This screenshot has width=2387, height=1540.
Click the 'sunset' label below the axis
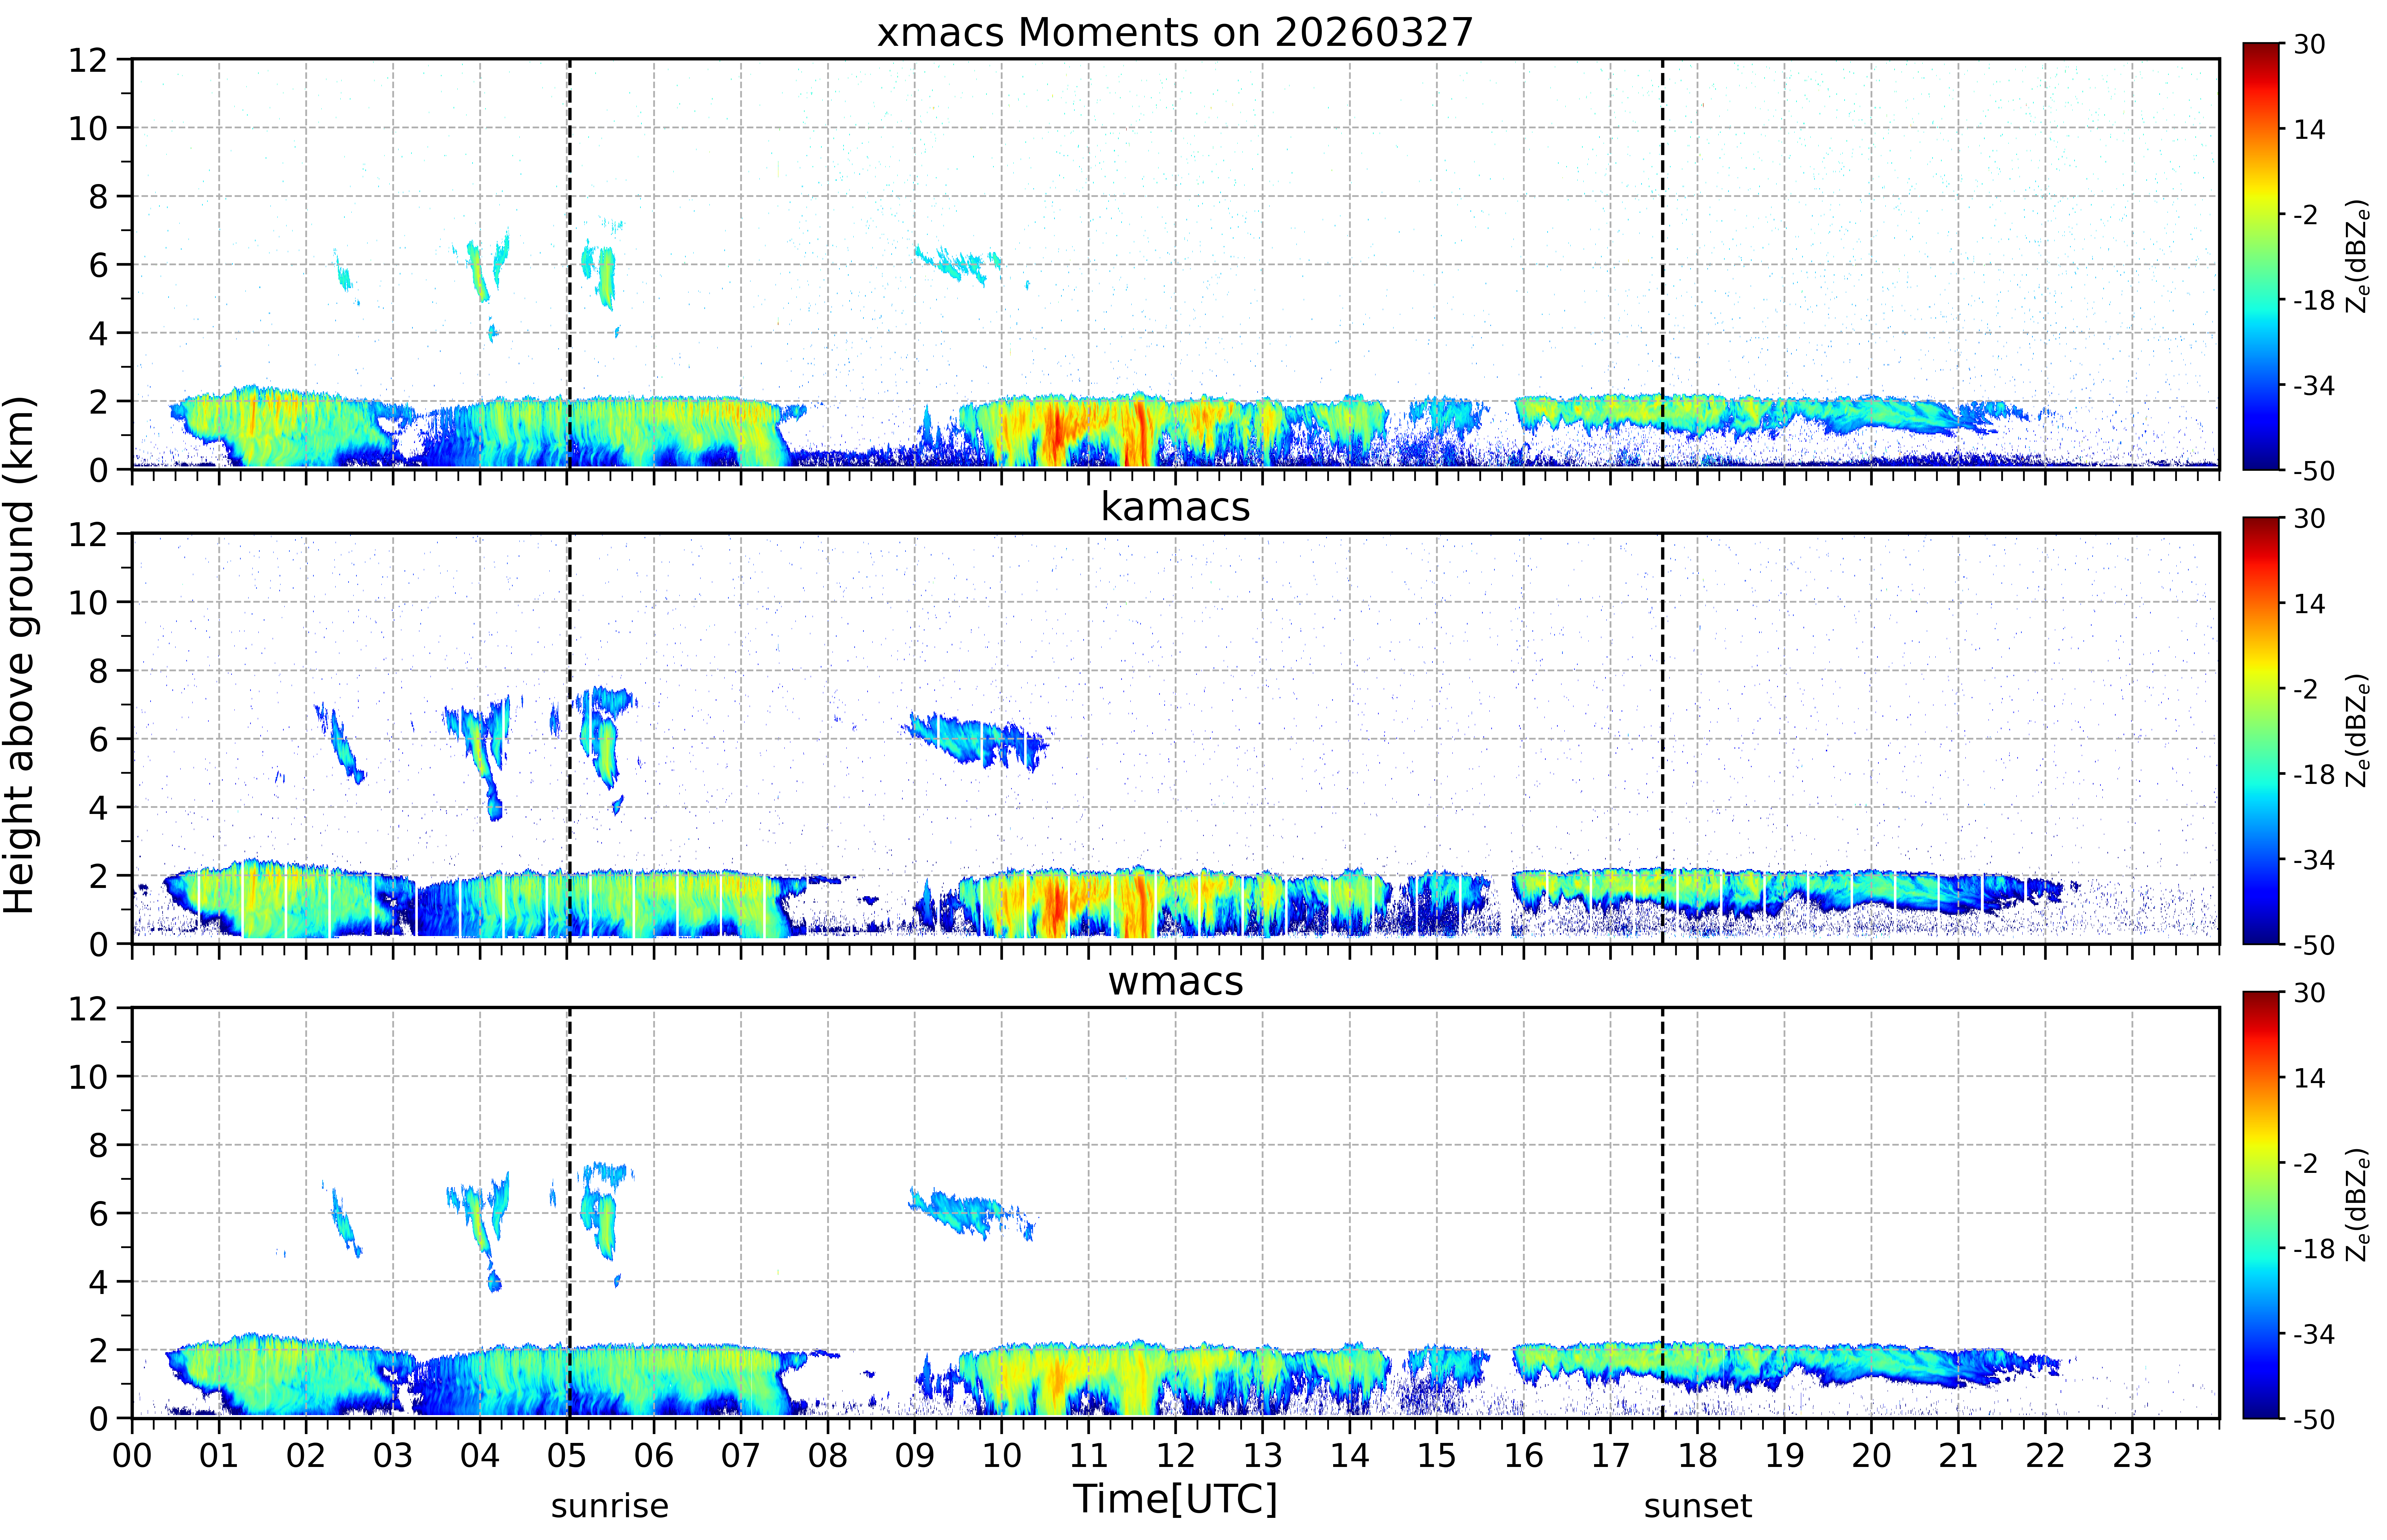(1698, 1506)
